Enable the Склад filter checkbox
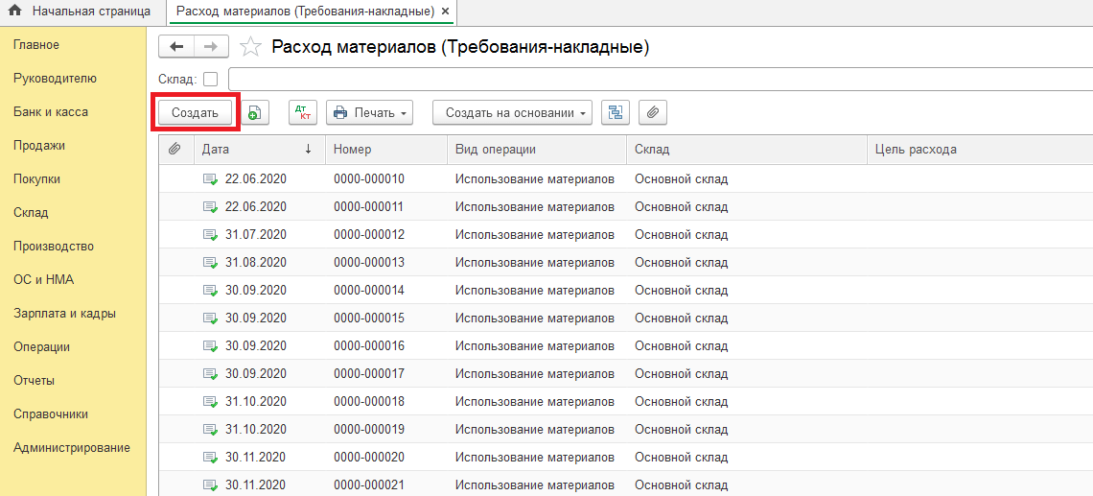The height and width of the screenshot is (496, 1093). [x=211, y=80]
